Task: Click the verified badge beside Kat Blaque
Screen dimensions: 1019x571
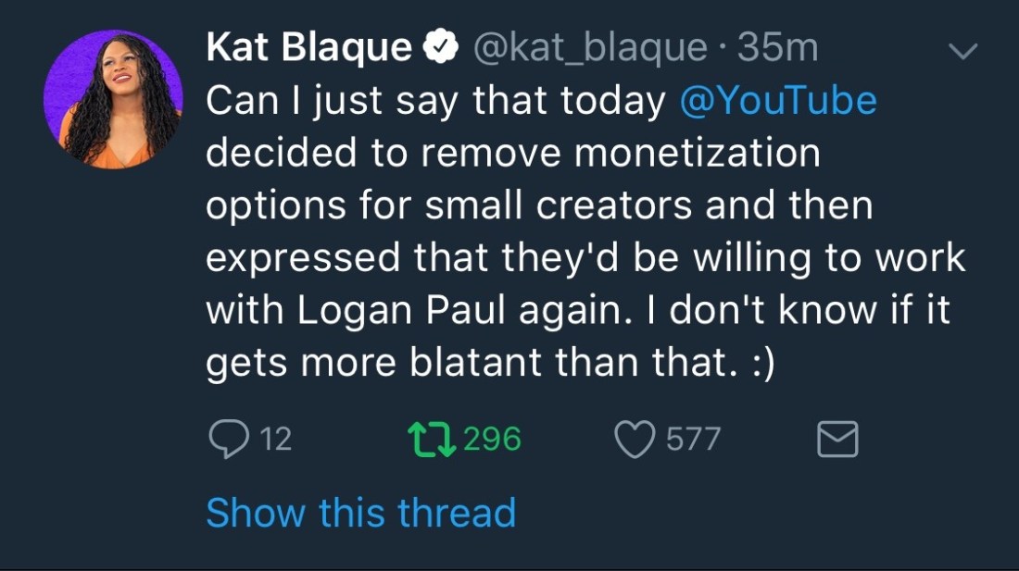Action: tap(441, 47)
